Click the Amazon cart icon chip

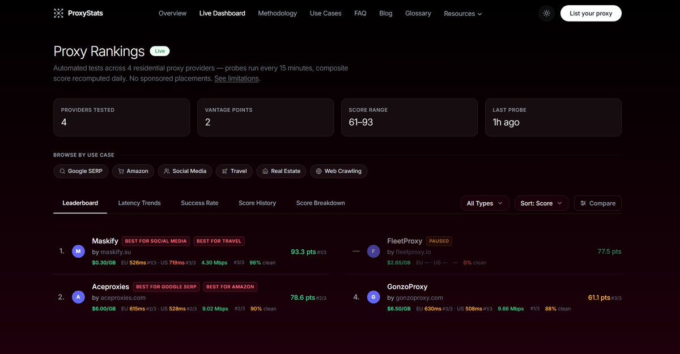point(133,171)
